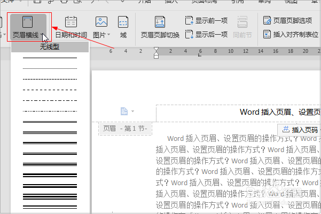Expand the 图片 dropdown arrow
321x214 pixels.
tap(109, 35)
